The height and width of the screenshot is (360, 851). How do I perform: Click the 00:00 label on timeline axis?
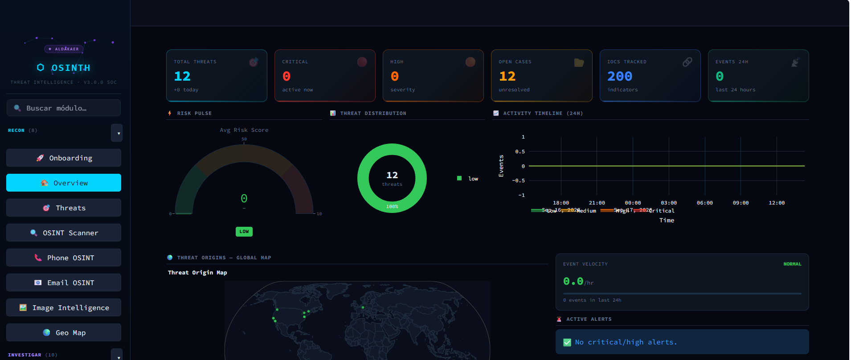(633, 203)
